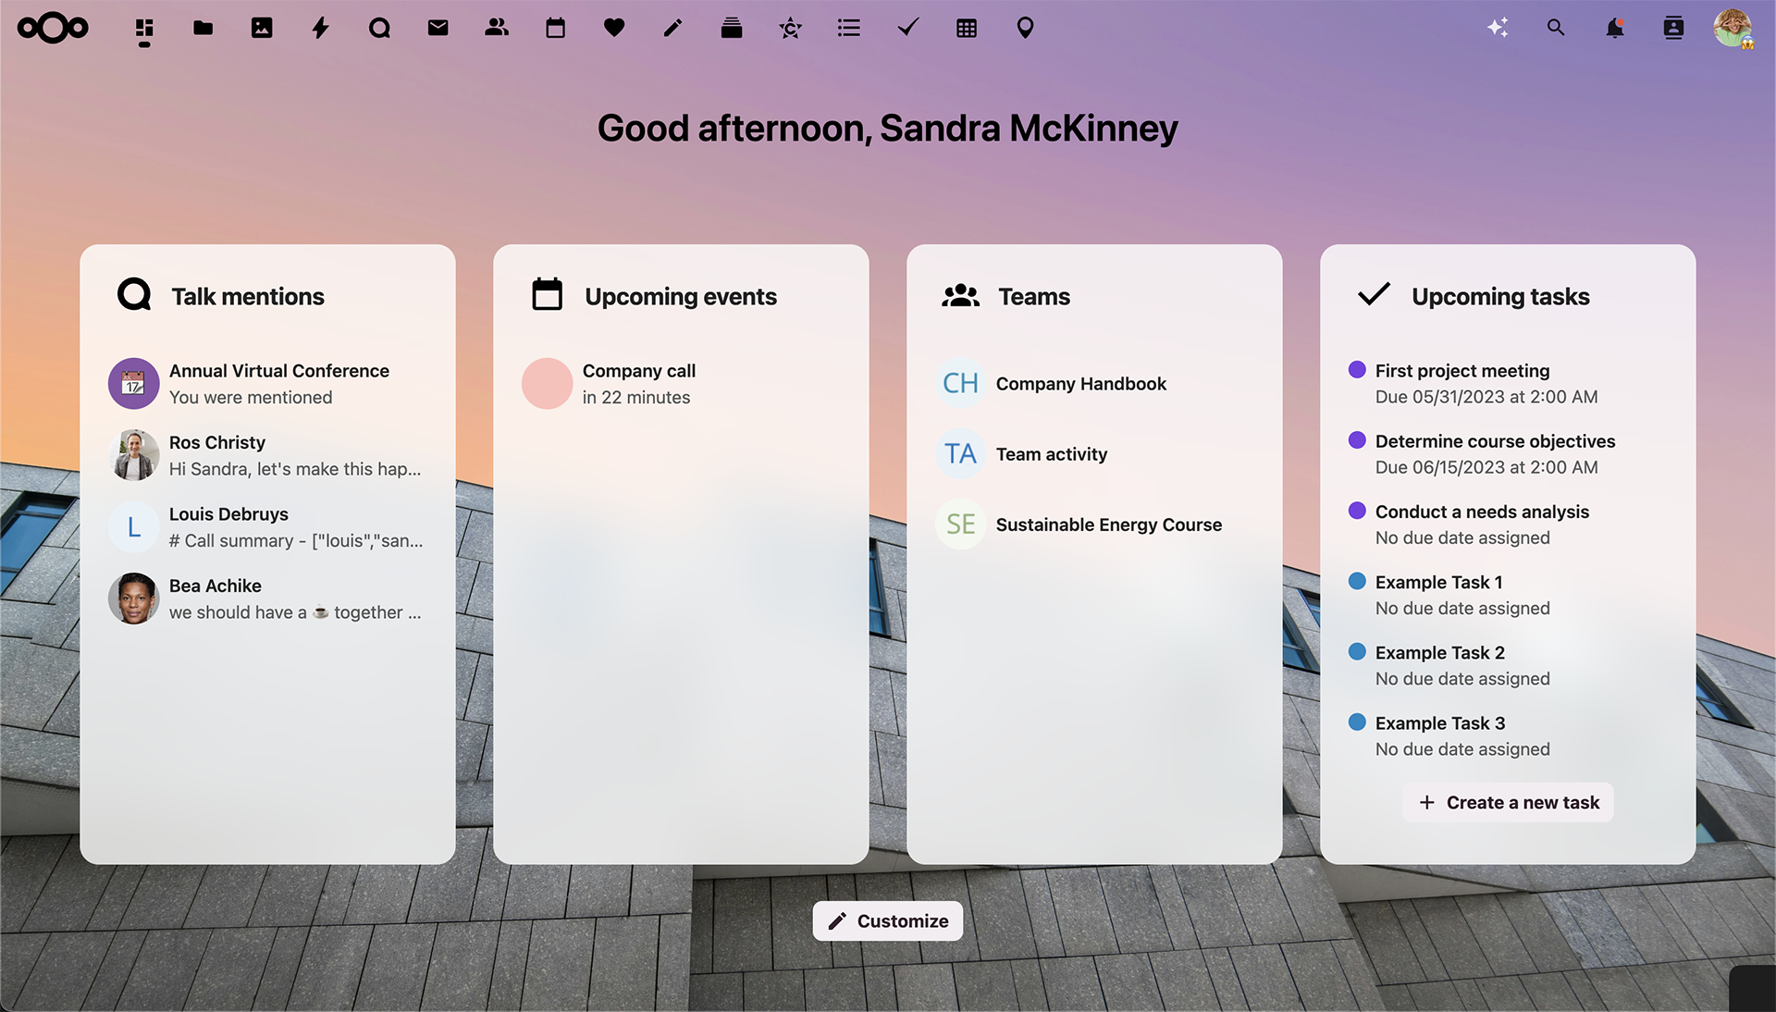Click the Upcoming events calendar icon

click(547, 294)
